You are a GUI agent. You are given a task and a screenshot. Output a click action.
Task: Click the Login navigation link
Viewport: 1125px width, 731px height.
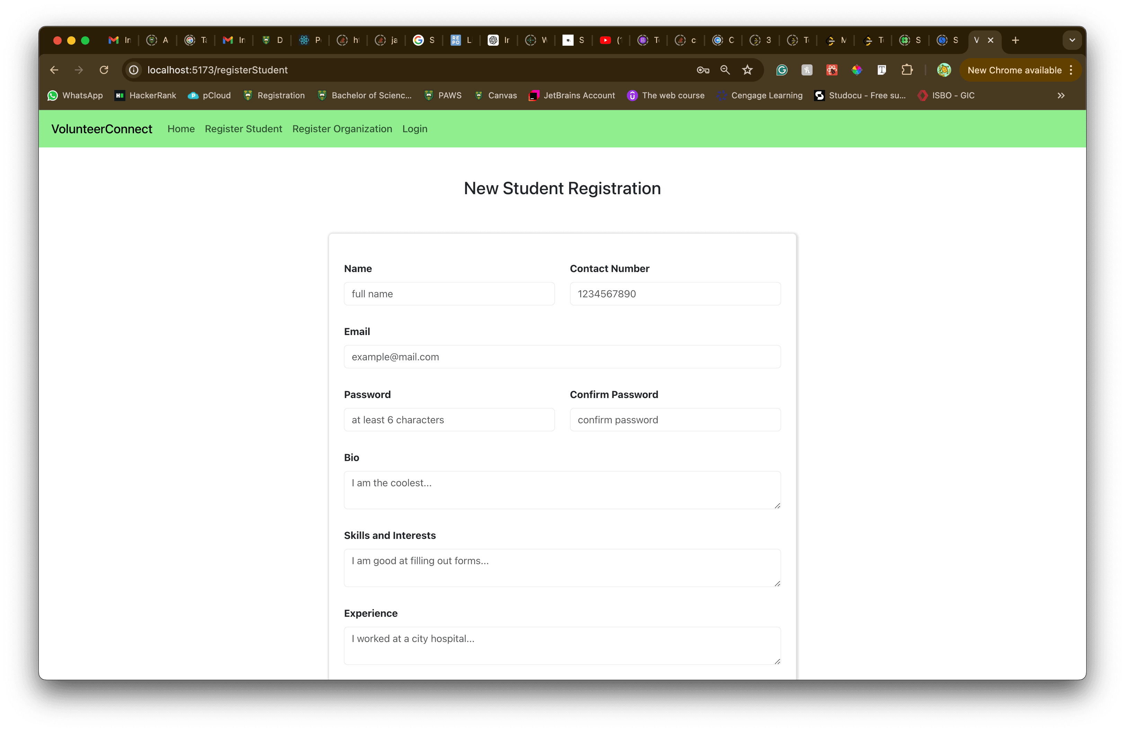pyautogui.click(x=415, y=128)
